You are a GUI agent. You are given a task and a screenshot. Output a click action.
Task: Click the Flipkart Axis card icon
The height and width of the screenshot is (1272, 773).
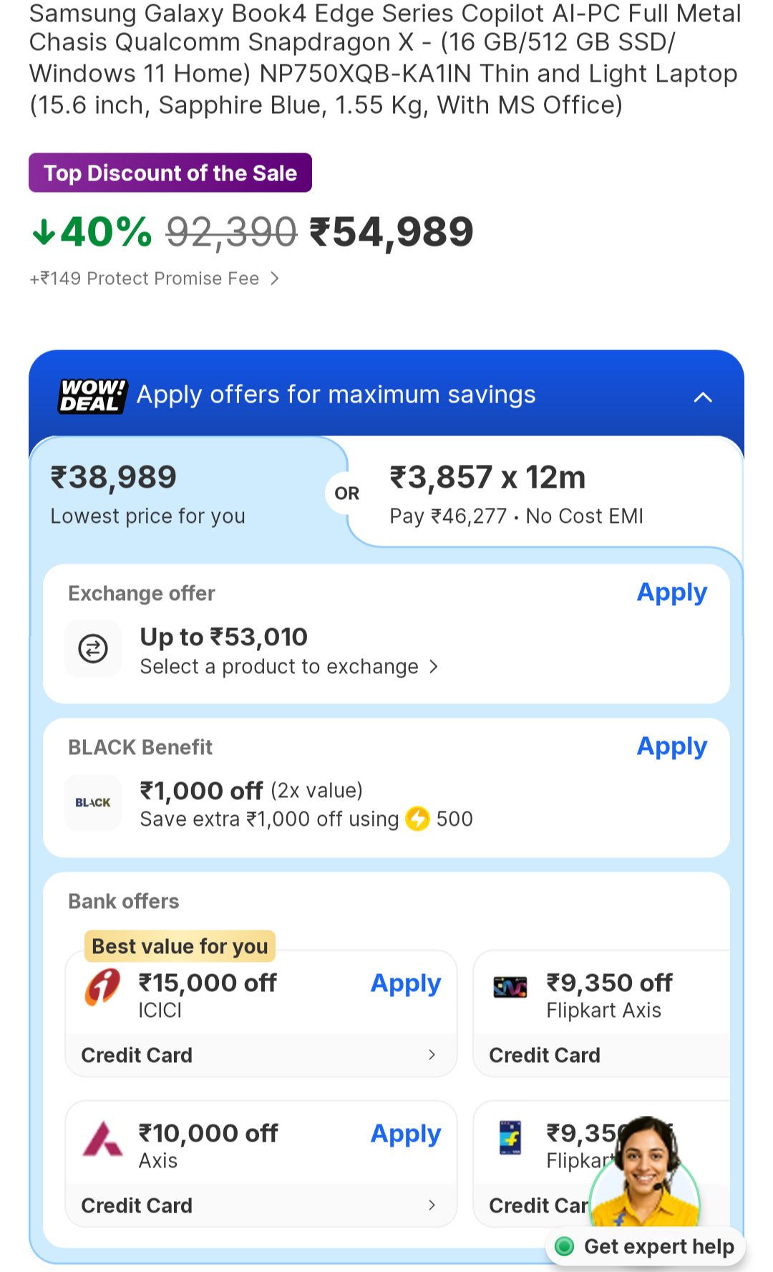(510, 988)
